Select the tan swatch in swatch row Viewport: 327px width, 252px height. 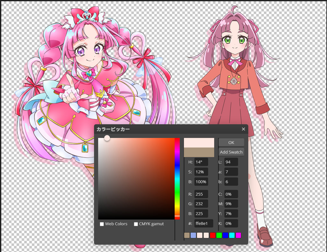tap(187, 235)
